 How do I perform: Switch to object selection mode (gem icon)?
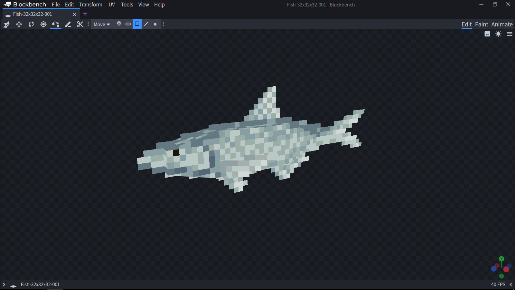click(x=119, y=24)
